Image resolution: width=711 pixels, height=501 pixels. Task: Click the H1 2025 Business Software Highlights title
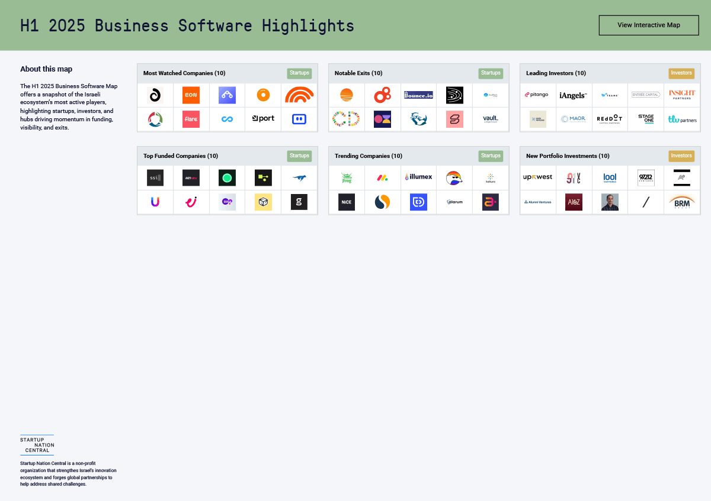(x=187, y=25)
